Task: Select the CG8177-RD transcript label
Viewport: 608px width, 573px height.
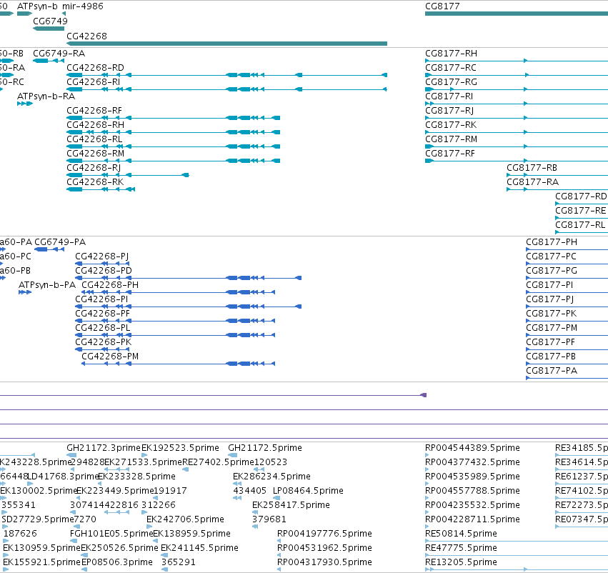Action: (581, 196)
